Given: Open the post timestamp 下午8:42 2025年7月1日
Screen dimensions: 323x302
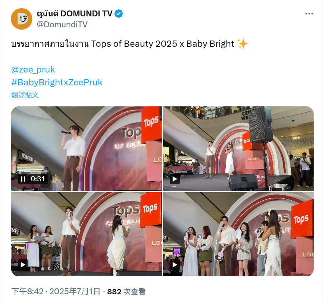Looking at the screenshot, I should (56, 291).
